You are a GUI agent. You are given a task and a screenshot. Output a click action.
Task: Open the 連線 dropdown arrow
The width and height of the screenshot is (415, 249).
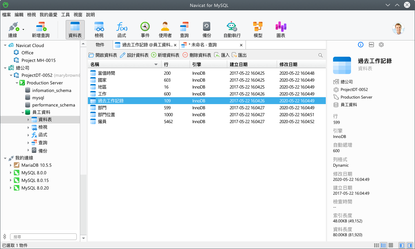coord(24,30)
